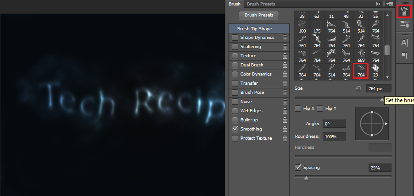Click the Angle value field
Viewport: 414px width, 196px height.
click(334, 124)
